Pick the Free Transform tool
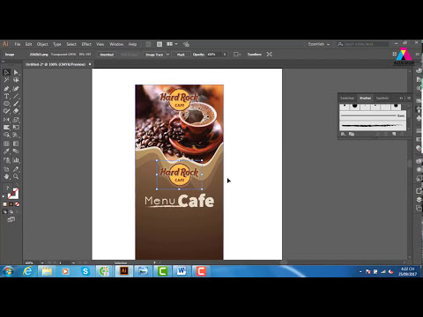 click(16, 128)
